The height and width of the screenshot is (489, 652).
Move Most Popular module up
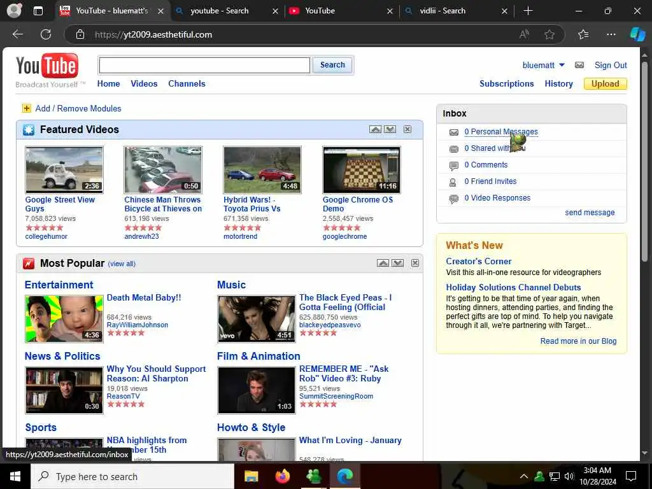[383, 263]
